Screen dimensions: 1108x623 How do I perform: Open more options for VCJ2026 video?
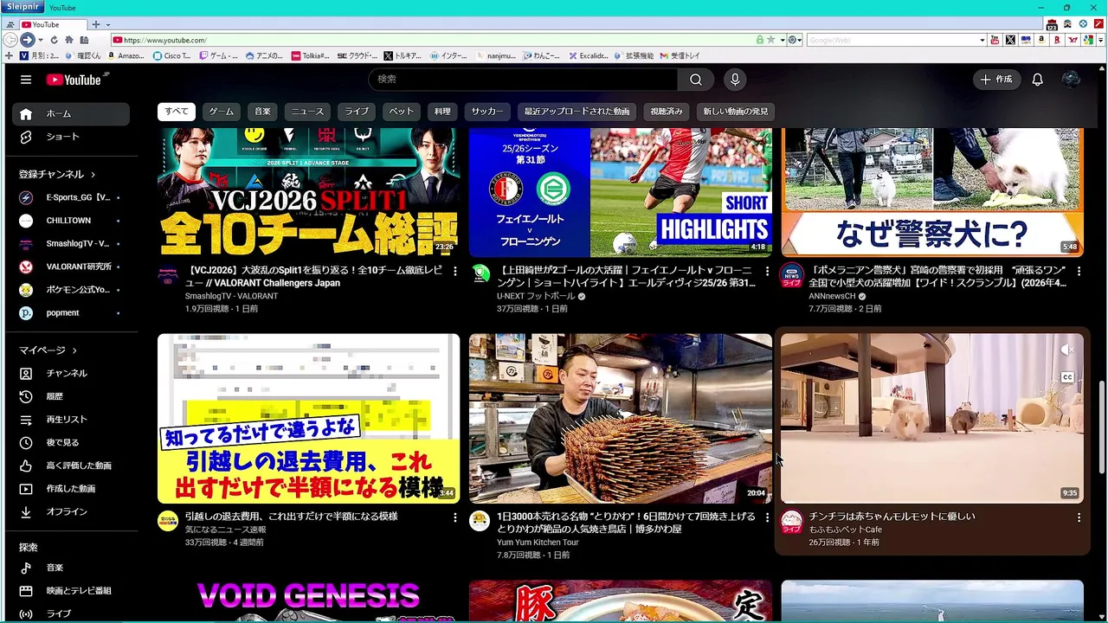pos(454,272)
